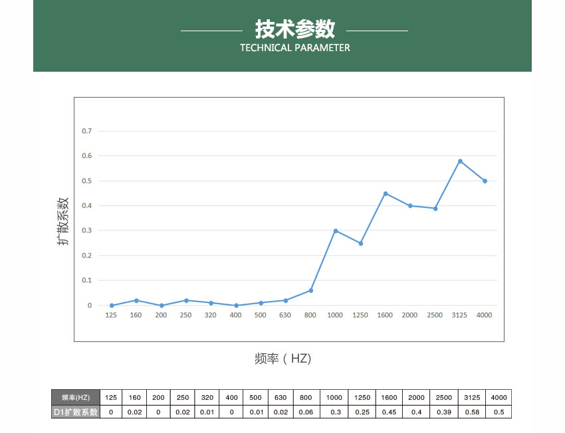Select the 0.45 value under 1600

(388, 412)
